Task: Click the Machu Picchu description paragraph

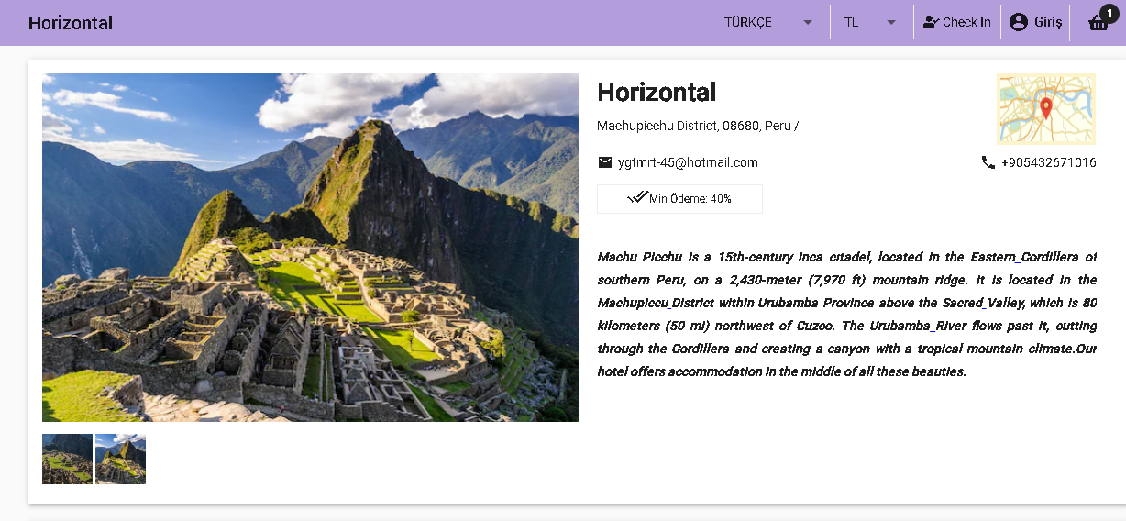Action: click(847, 315)
